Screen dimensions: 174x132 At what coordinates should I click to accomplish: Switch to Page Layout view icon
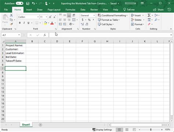[127, 130]
